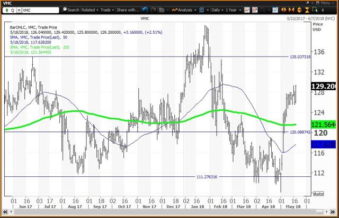This screenshot has height=218, width=339.
Task: Click the blue undo arrow icon
Action: pyautogui.click(x=145, y=10)
